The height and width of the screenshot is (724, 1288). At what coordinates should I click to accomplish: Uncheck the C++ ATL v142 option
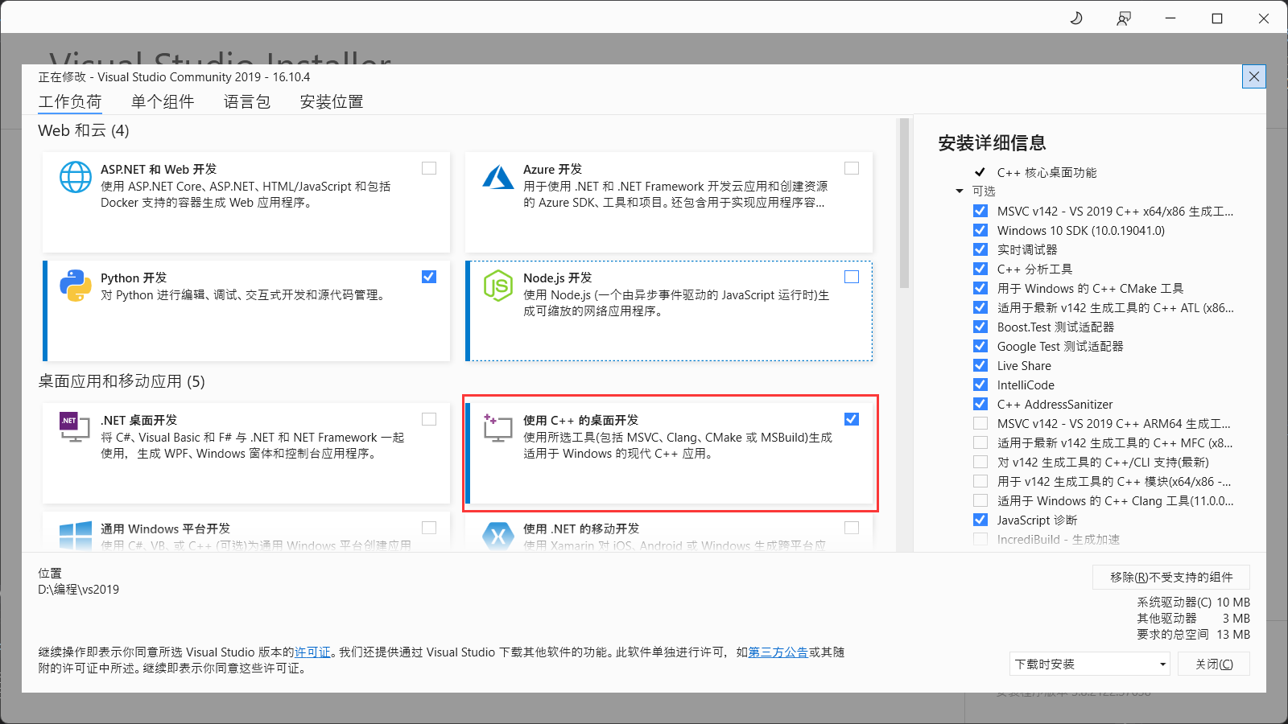pyautogui.click(x=980, y=307)
